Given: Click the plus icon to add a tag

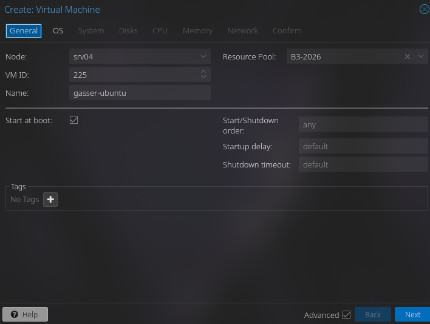Looking at the screenshot, I should (x=50, y=200).
